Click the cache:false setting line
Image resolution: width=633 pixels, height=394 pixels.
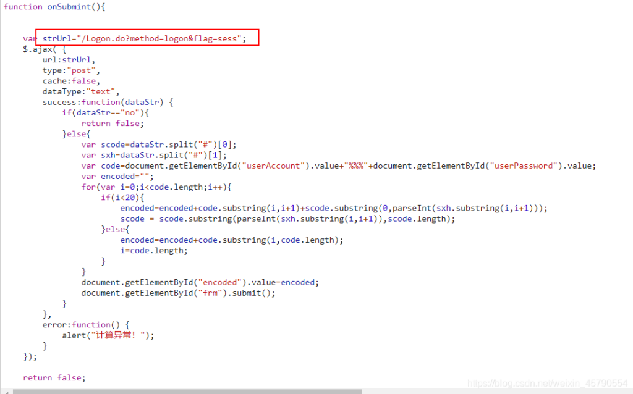click(x=71, y=81)
